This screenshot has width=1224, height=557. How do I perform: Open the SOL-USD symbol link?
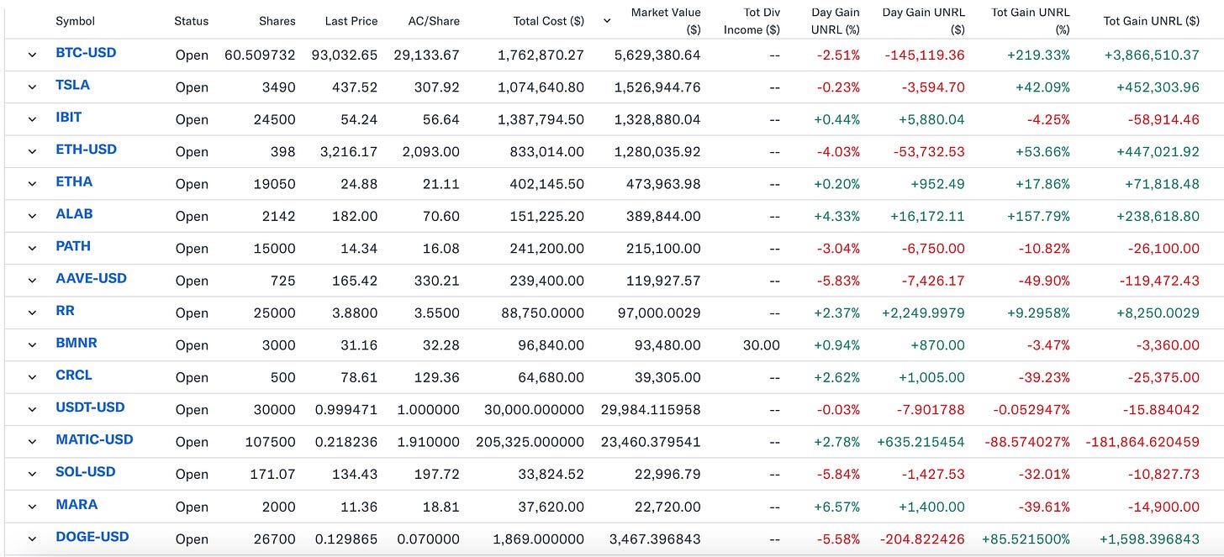86,472
